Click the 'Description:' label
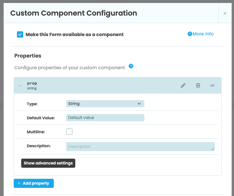 [x=39, y=146]
